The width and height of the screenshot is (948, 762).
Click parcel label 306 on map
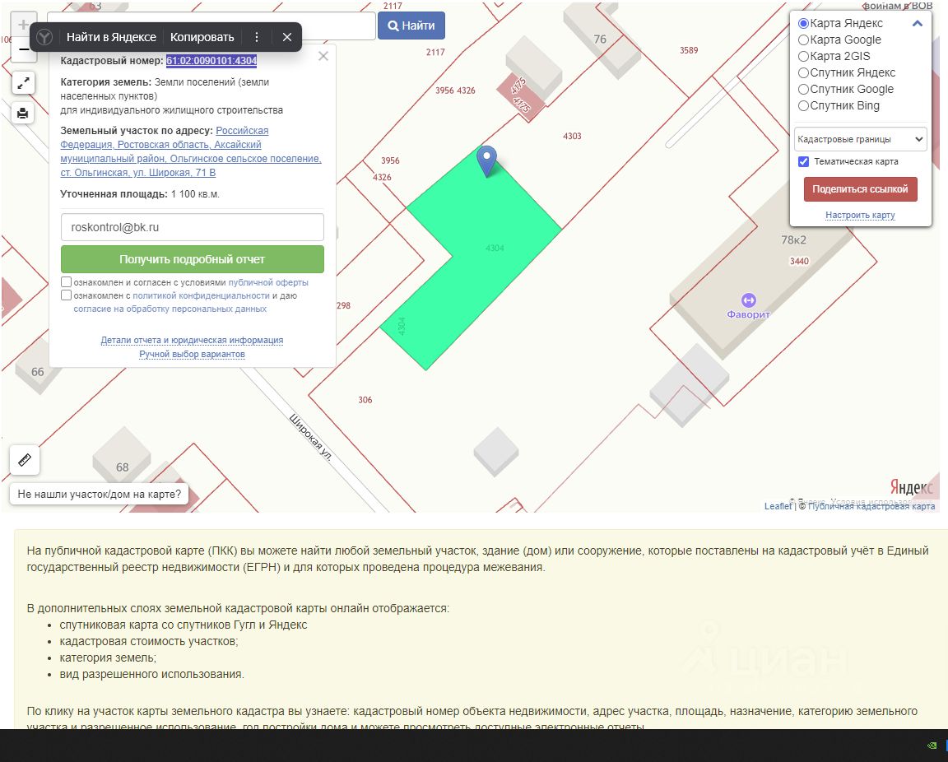click(x=365, y=400)
